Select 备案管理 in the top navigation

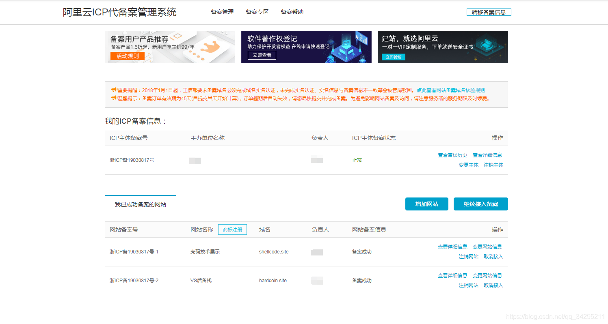pyautogui.click(x=222, y=12)
